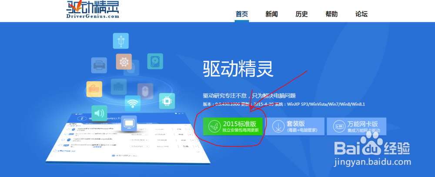Click the 驱动精灵 large heading text

[x=238, y=68]
